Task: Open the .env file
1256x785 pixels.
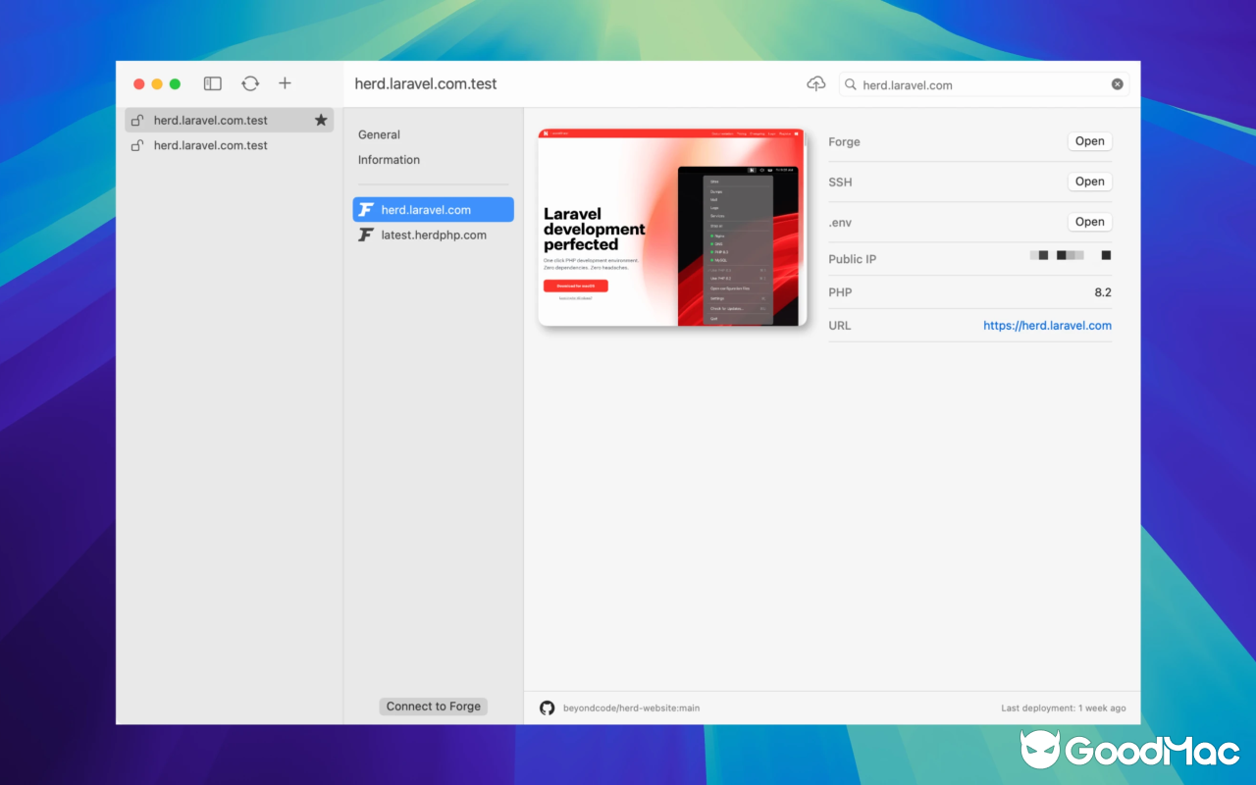Action: point(1089,222)
